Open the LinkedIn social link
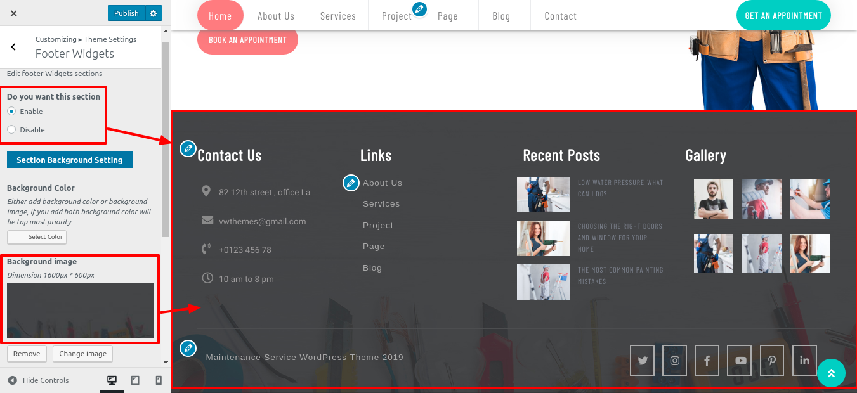 point(804,361)
